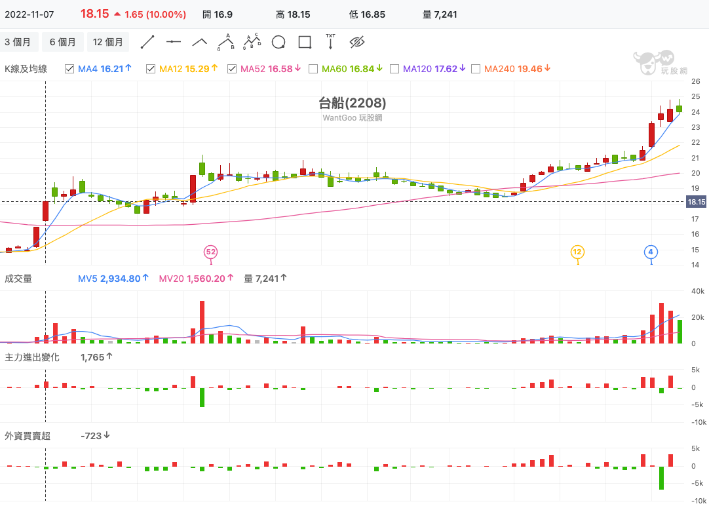This screenshot has width=709, height=508.
Task: Click the -723 外資 value
Action: click(95, 436)
